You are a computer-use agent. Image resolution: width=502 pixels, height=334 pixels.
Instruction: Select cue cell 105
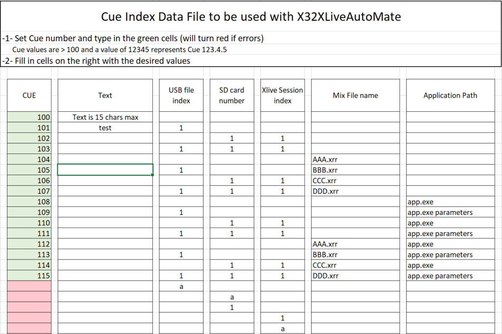pyautogui.click(x=29, y=170)
